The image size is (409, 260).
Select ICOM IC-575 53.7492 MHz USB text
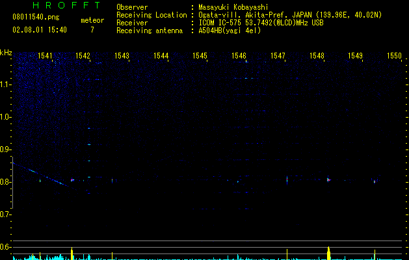261,23
